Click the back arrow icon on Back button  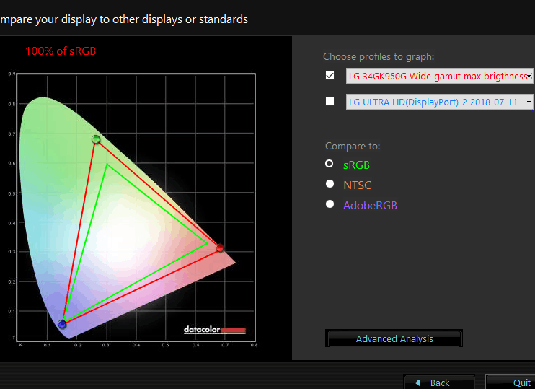click(417, 383)
